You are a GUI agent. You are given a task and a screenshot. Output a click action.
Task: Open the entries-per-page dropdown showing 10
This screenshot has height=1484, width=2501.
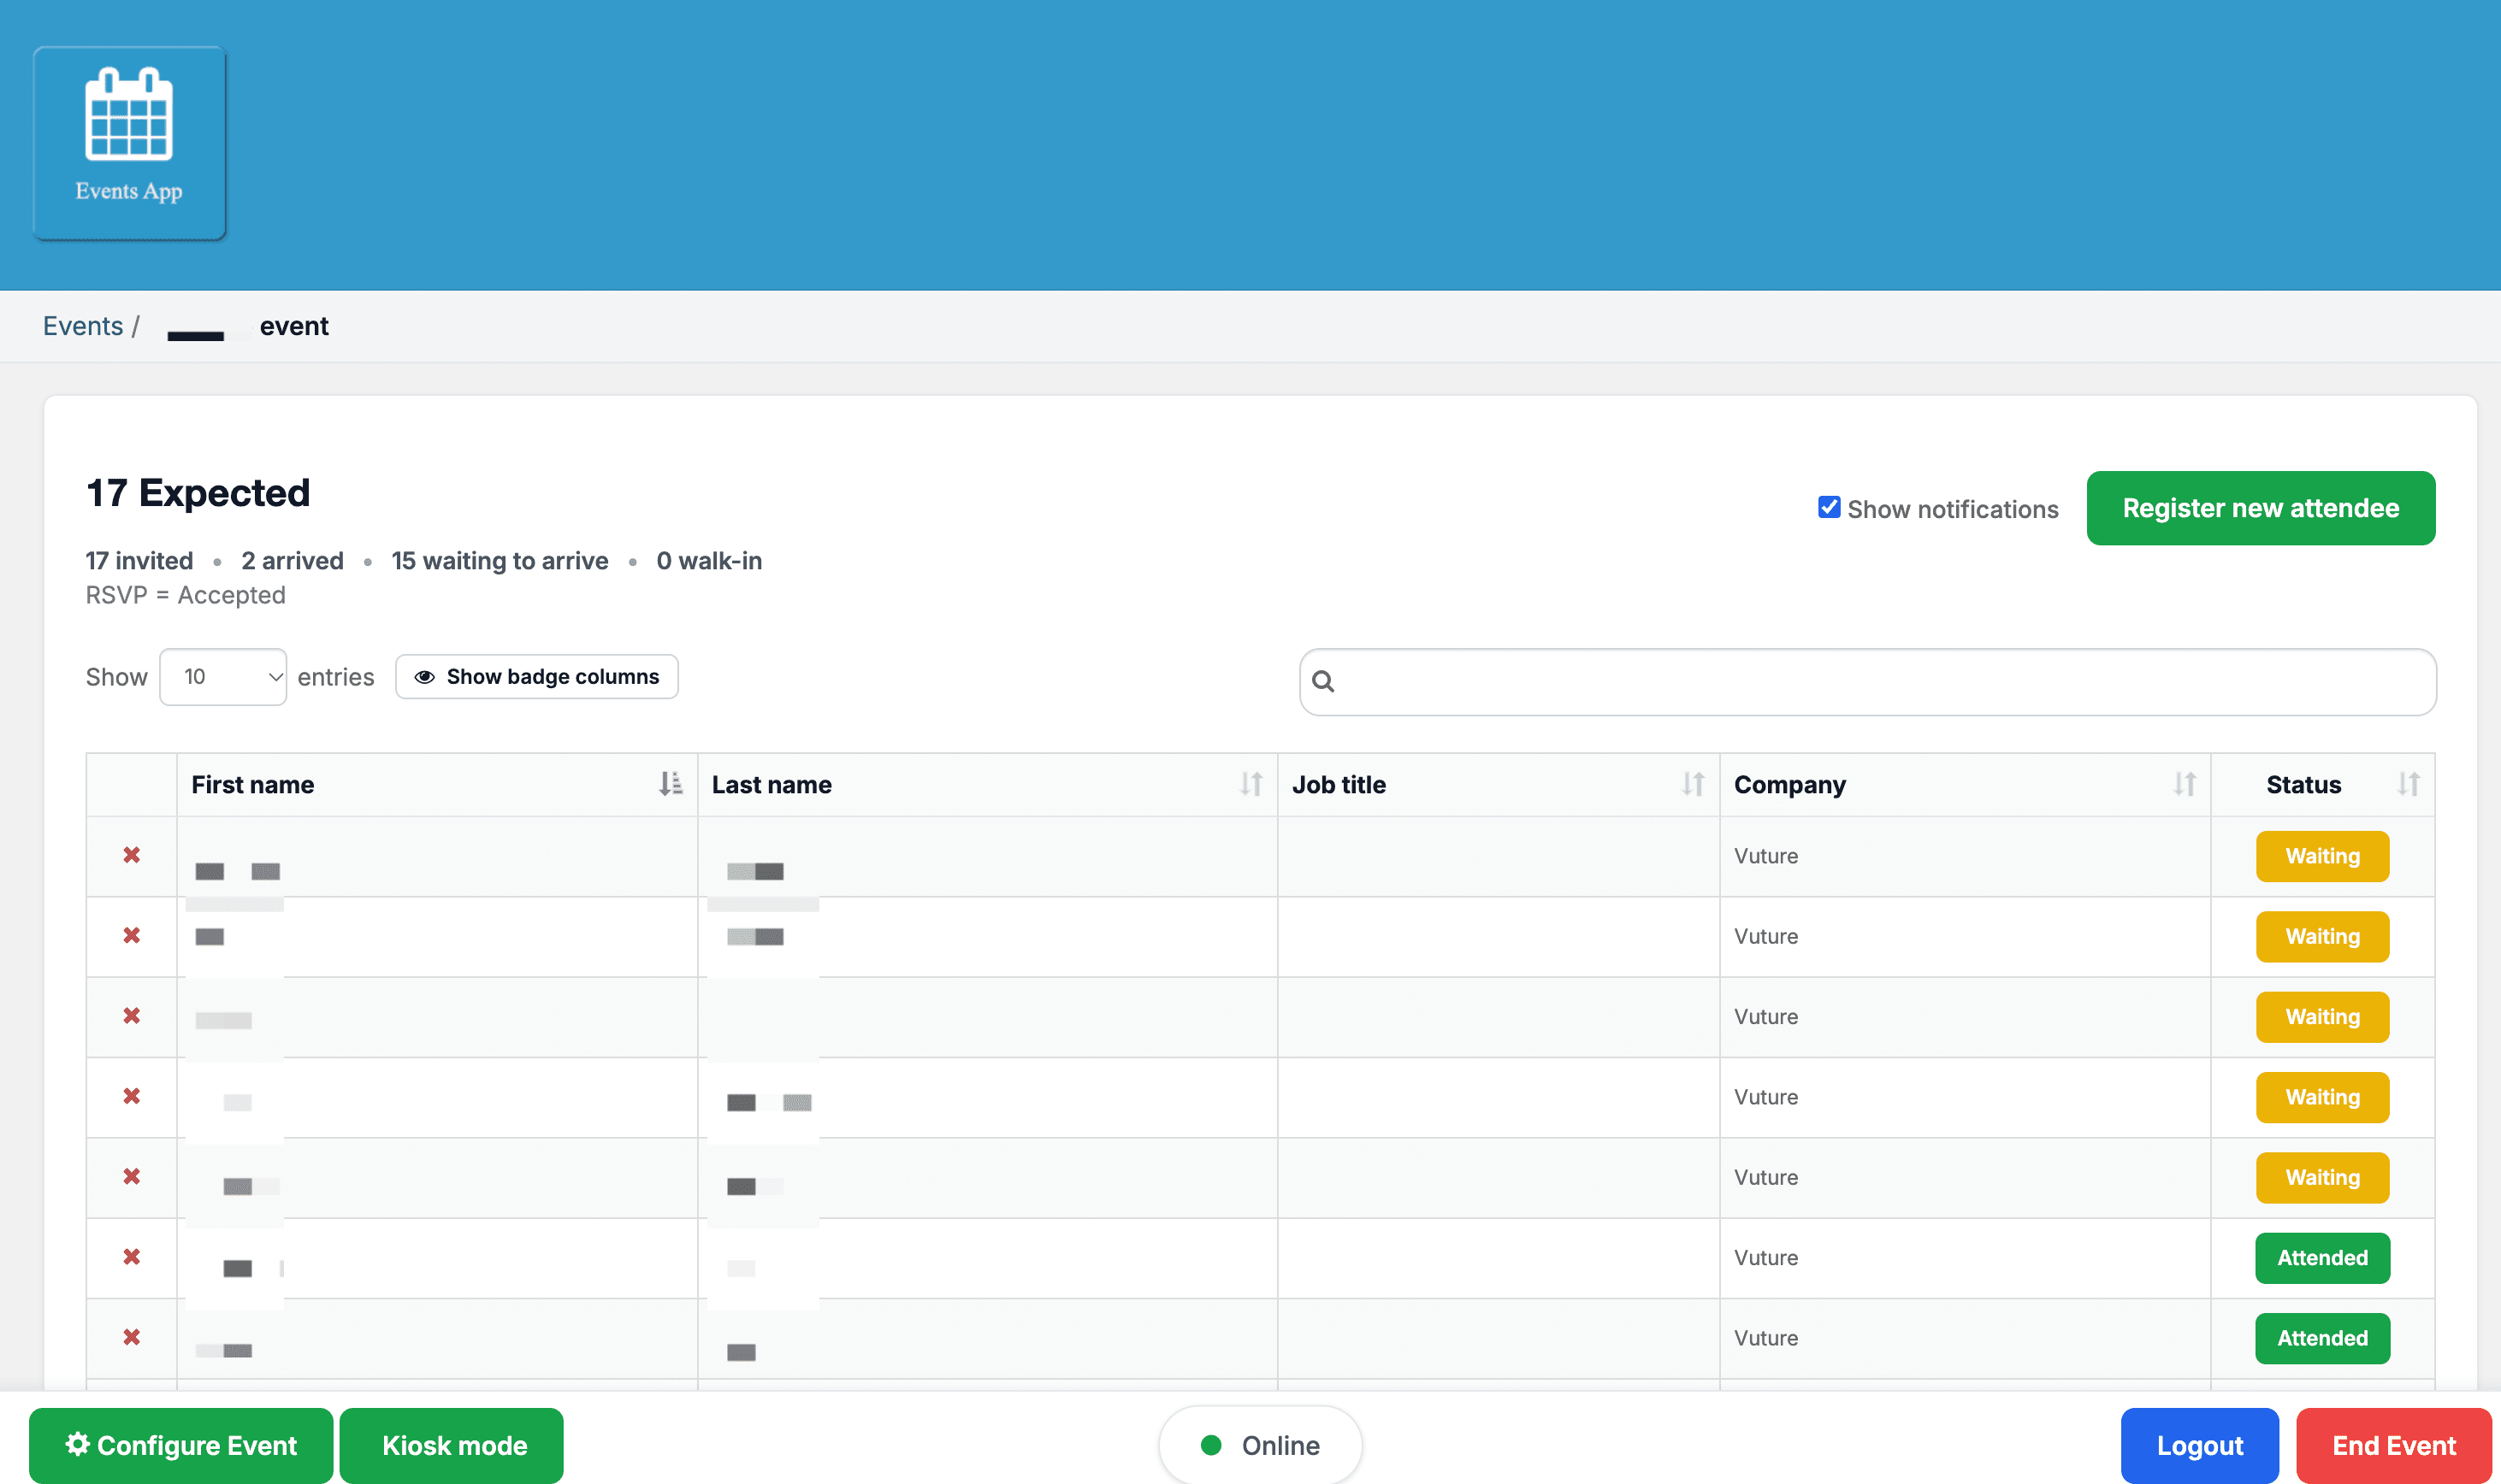(223, 677)
